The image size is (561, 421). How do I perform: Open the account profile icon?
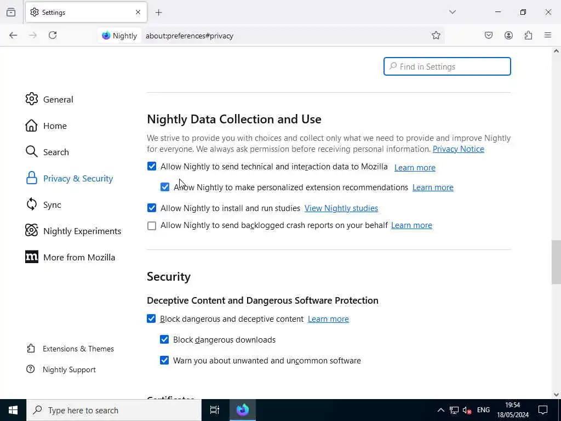point(508,35)
